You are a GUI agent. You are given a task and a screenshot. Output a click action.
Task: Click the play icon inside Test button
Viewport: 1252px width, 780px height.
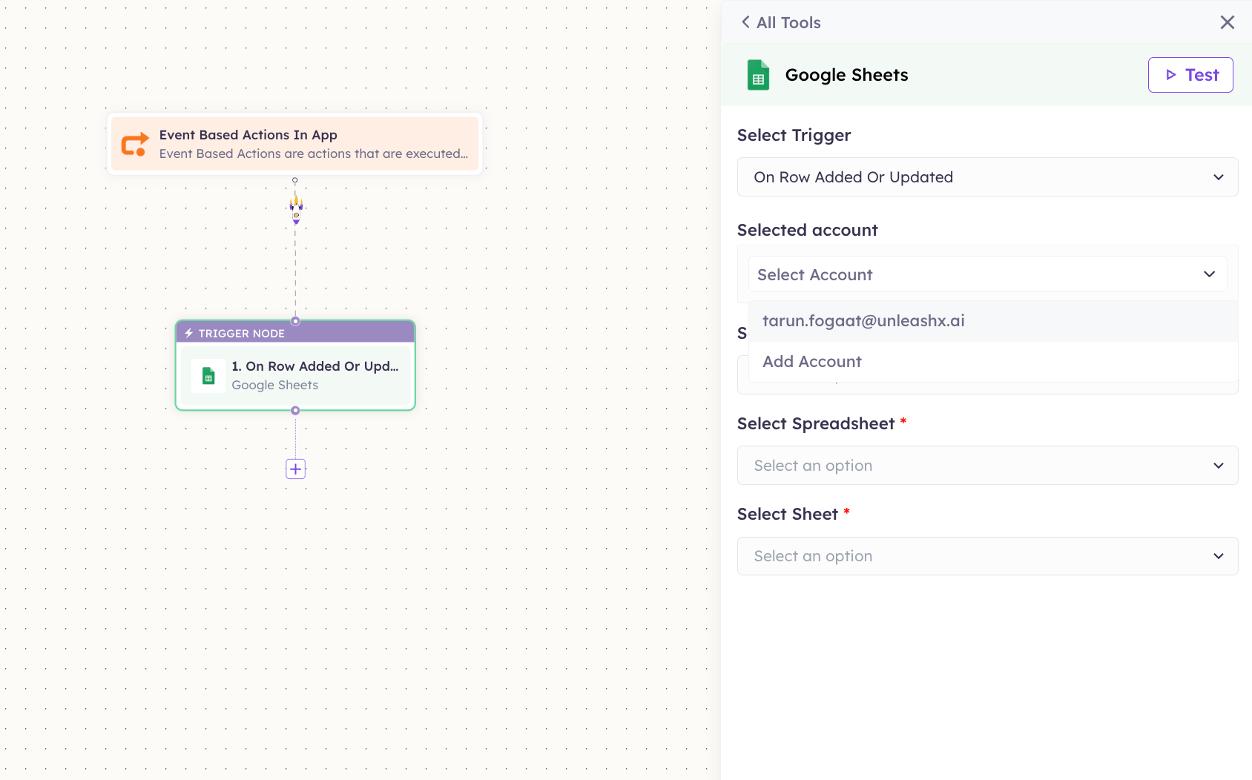[1171, 75]
